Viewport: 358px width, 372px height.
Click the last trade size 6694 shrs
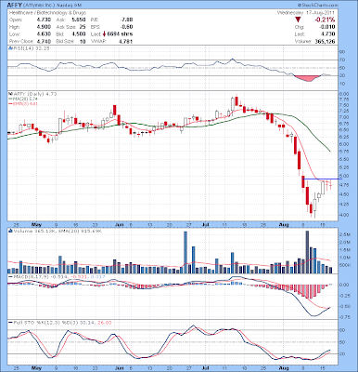(120, 34)
